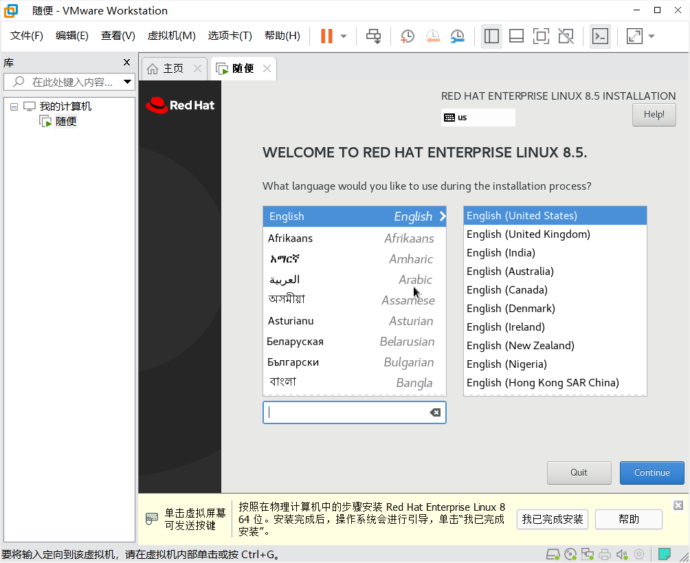Click the console view terminal icon
Viewport: 690px width, 563px height.
(x=600, y=36)
